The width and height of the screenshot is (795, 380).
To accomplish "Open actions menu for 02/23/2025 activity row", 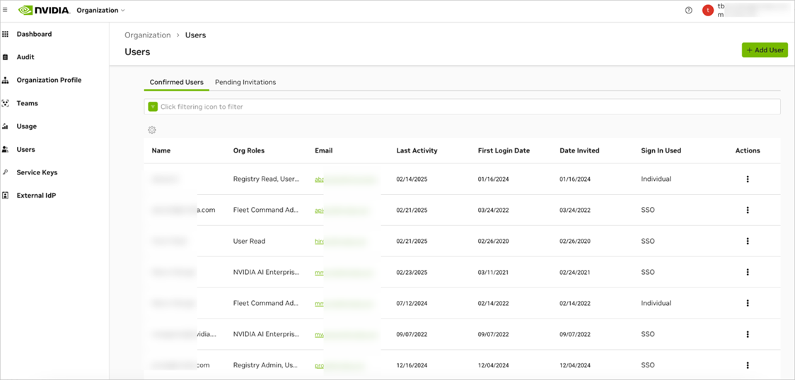I will click(748, 272).
